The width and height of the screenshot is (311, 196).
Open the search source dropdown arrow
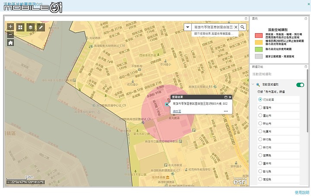[x=187, y=27]
